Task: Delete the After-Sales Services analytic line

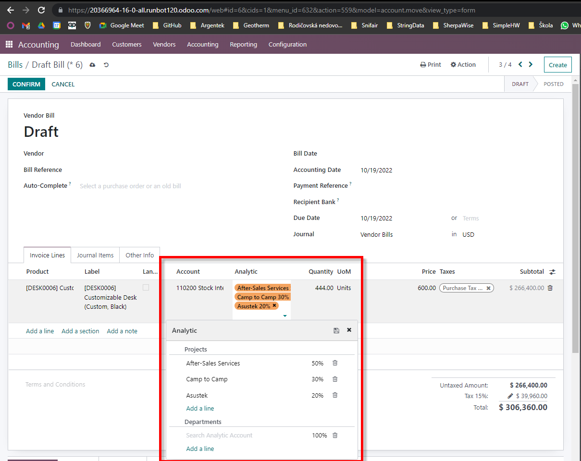Action: 335,364
